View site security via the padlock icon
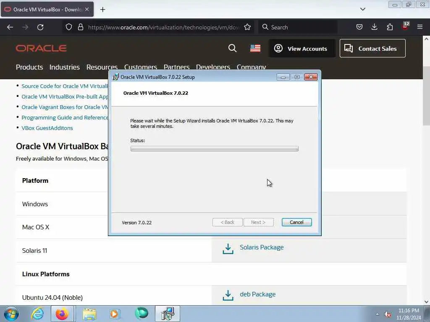The height and width of the screenshot is (322, 430). pyautogui.click(x=80, y=27)
